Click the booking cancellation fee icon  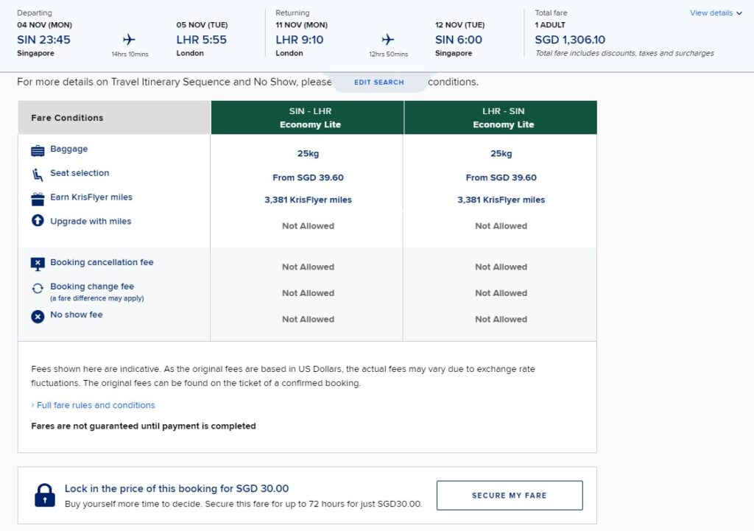39,262
